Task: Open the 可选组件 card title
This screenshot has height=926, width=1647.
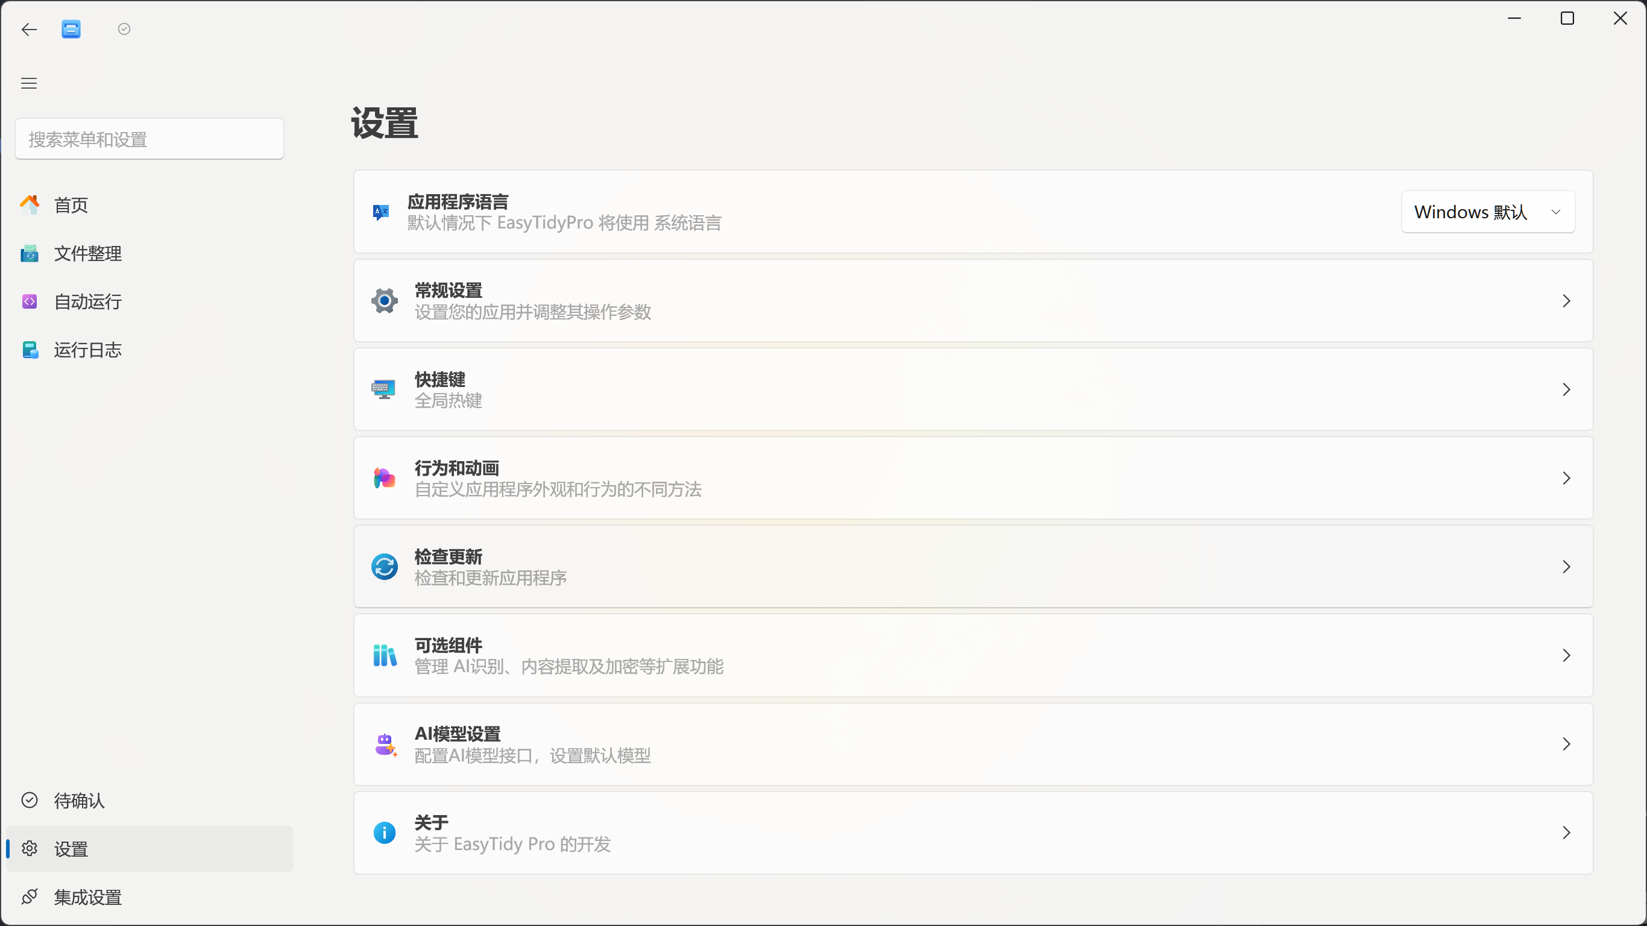Action: coord(448,645)
